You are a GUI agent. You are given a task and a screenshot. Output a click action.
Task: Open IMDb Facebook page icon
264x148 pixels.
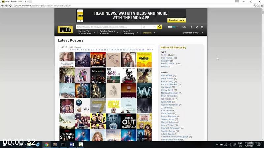tap(191, 27)
